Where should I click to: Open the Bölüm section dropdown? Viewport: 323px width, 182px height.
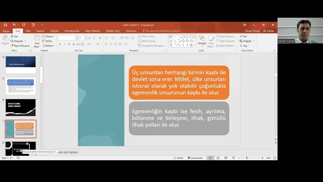coord(48,46)
